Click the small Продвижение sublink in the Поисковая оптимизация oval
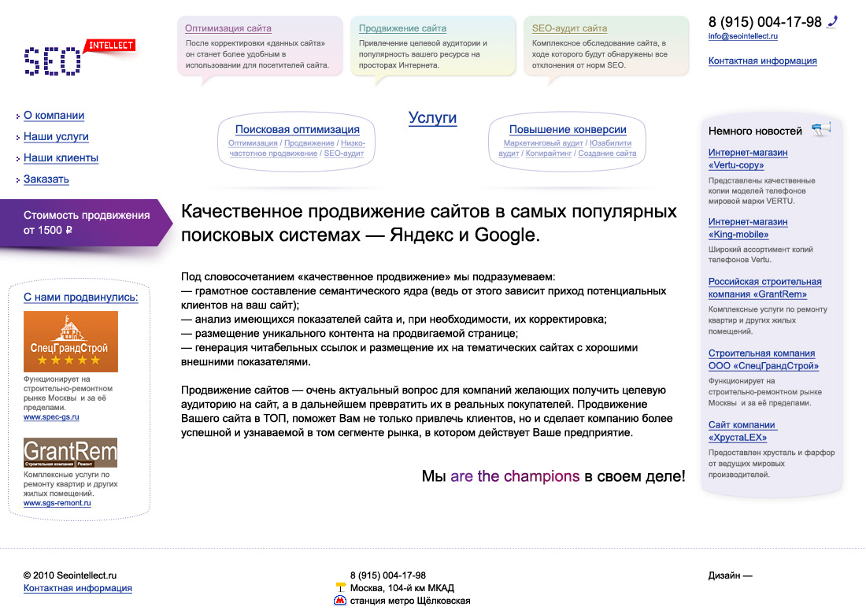Screen dimensions: 866x614 tap(309, 143)
